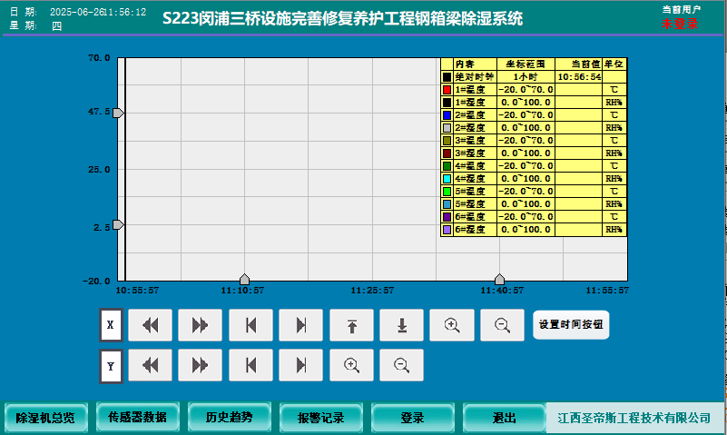Click X-axis fast-forward double-arrow button
This screenshot has width=727, height=435.
(201, 325)
